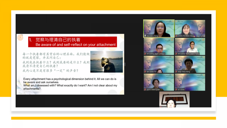Click the pin icon beside Koe Siew Hong
The height and width of the screenshot is (128, 227).
145,36
